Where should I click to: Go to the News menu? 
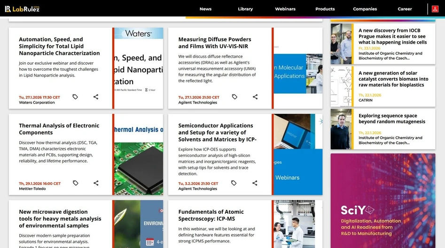(x=205, y=9)
